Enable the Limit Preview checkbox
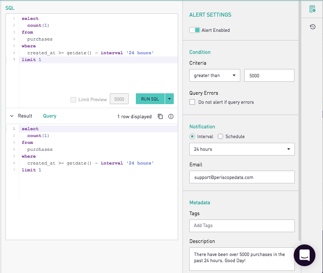Viewport: 323px width, 273px height. 73,99
